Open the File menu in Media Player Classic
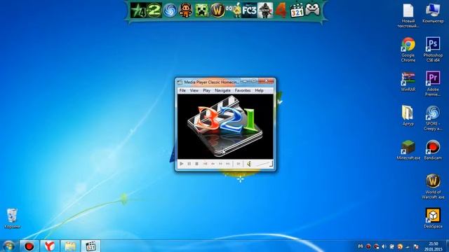The width and height of the screenshot is (449, 252). click(182, 90)
